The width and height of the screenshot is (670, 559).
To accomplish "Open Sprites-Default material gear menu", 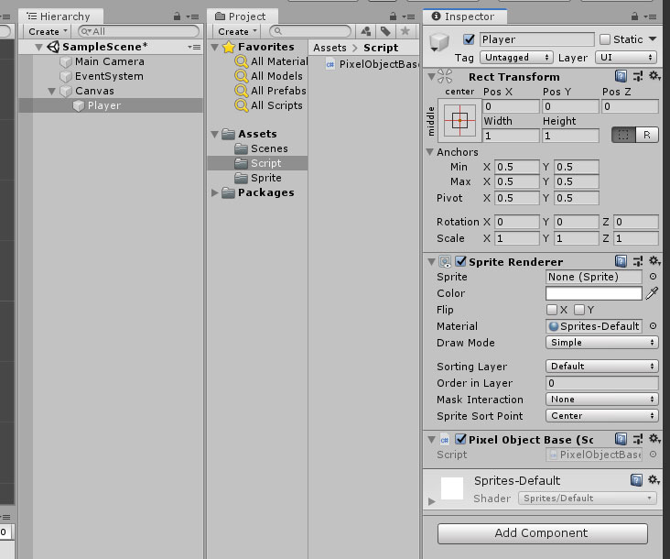I will 654,480.
